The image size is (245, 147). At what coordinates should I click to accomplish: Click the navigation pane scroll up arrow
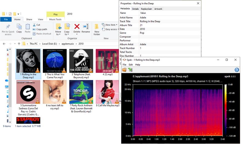pos(10,50)
